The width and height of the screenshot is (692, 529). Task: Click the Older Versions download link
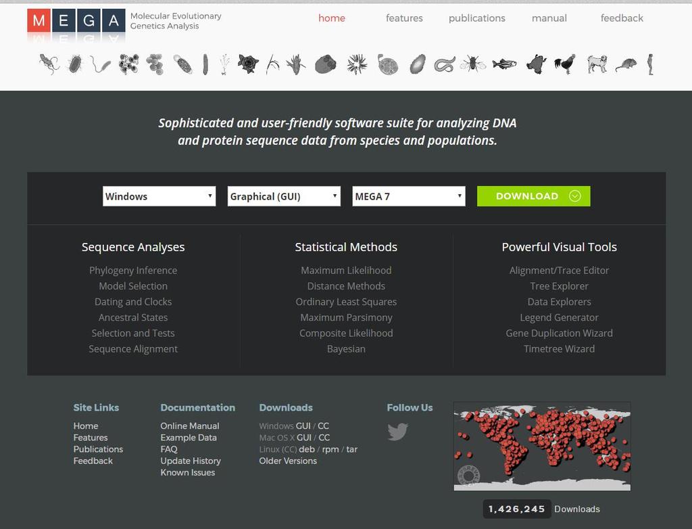coord(288,461)
